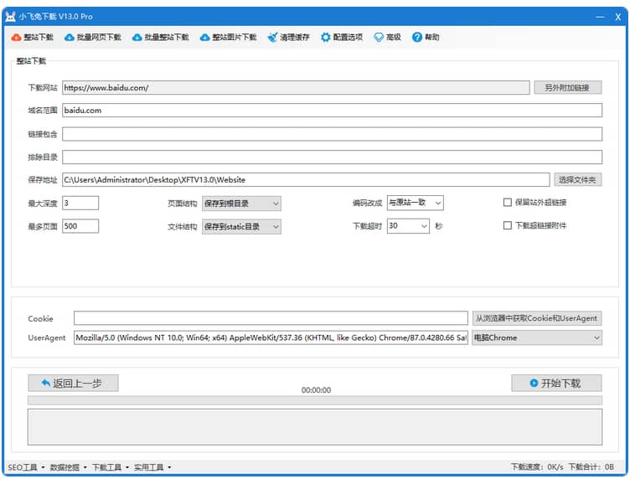Screen dimensions: 630x479
Task: Open the 配置选项 toolbar item
Action: 342,38
